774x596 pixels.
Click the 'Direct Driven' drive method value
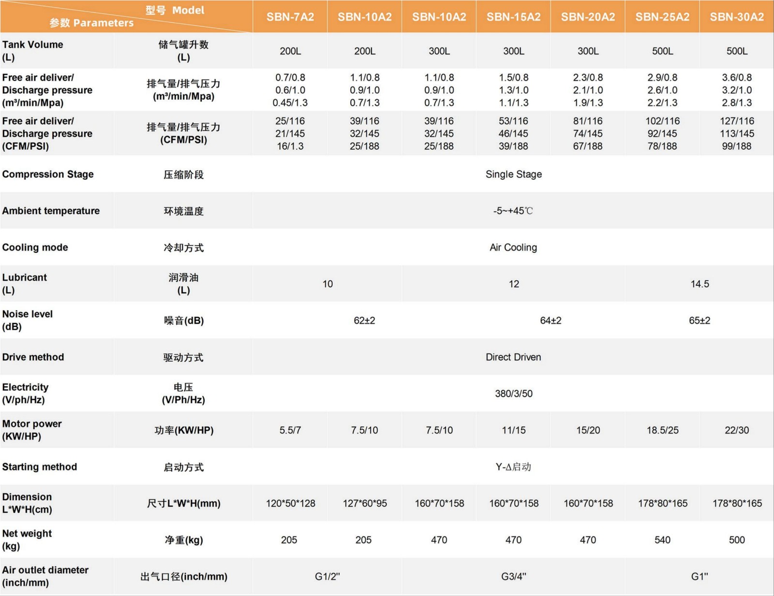click(x=513, y=357)
